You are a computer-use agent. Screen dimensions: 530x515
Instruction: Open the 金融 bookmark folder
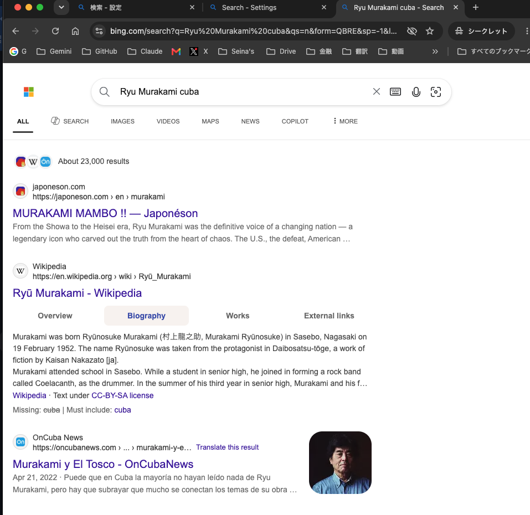pyautogui.click(x=319, y=51)
